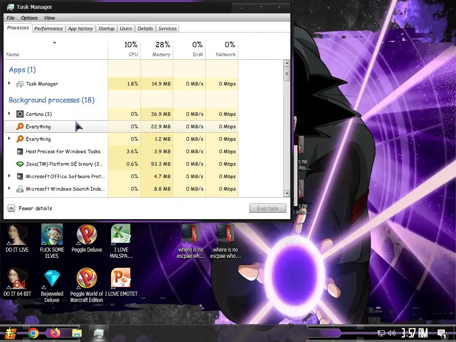Switch to the Performance tab

pos(48,28)
